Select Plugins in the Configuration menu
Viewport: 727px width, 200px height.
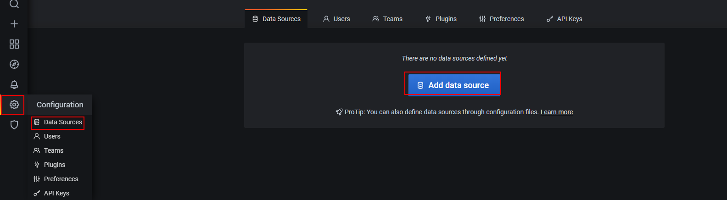54,165
